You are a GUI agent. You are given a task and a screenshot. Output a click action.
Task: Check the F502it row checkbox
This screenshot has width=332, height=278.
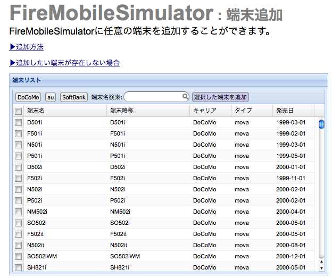tap(19, 234)
